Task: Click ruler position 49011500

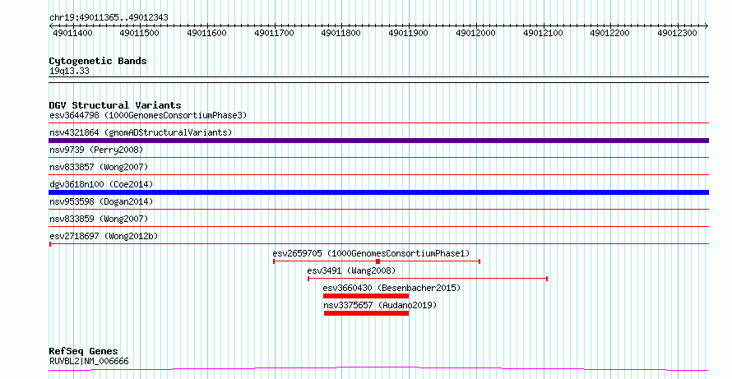Action: click(140, 33)
